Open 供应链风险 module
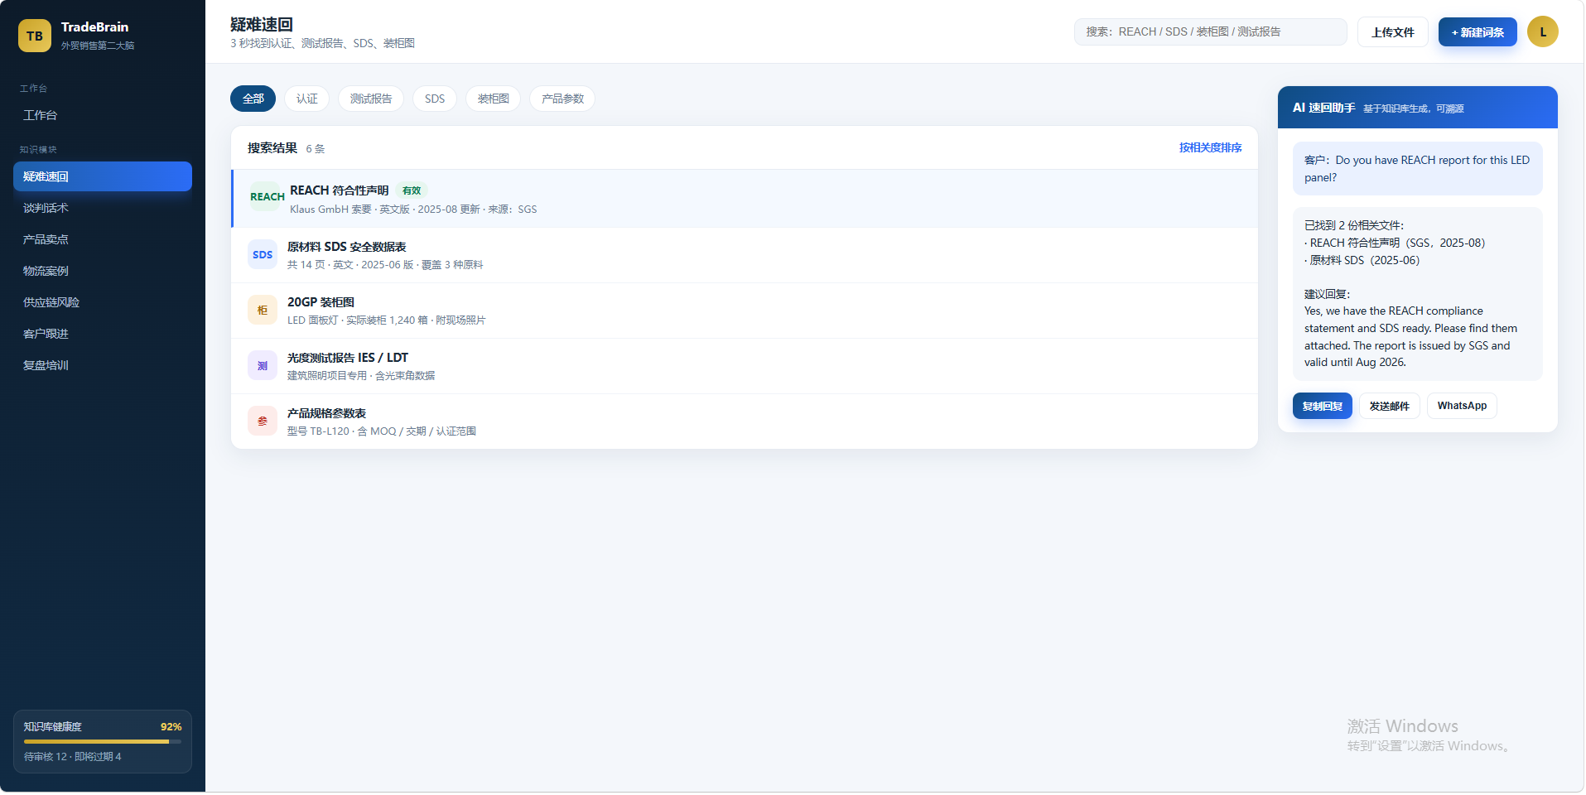The image size is (1586, 795). pyautogui.click(x=103, y=302)
